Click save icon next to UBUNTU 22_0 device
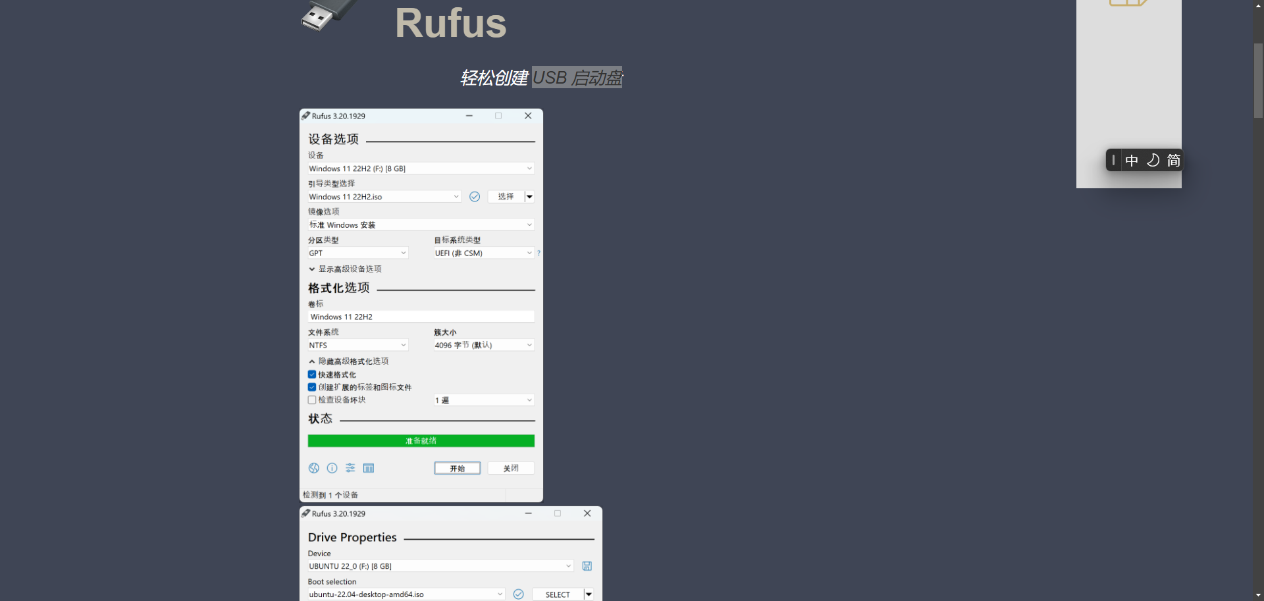 point(587,566)
